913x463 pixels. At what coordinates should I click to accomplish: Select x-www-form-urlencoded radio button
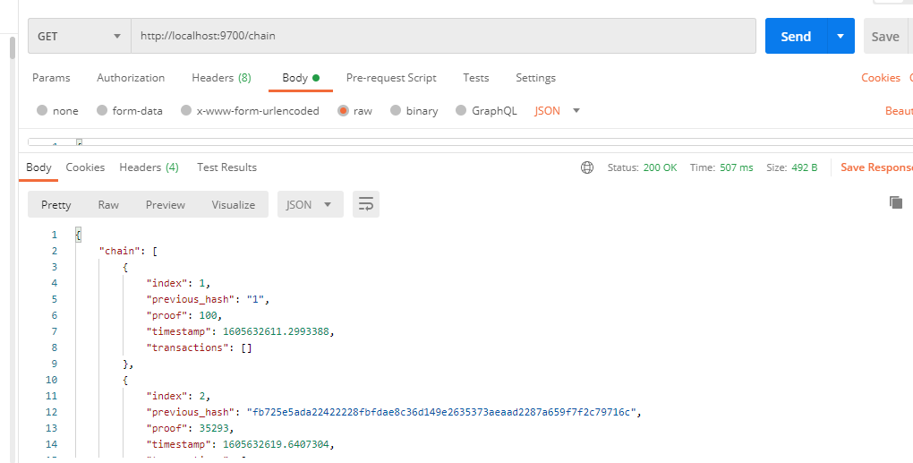(x=186, y=111)
